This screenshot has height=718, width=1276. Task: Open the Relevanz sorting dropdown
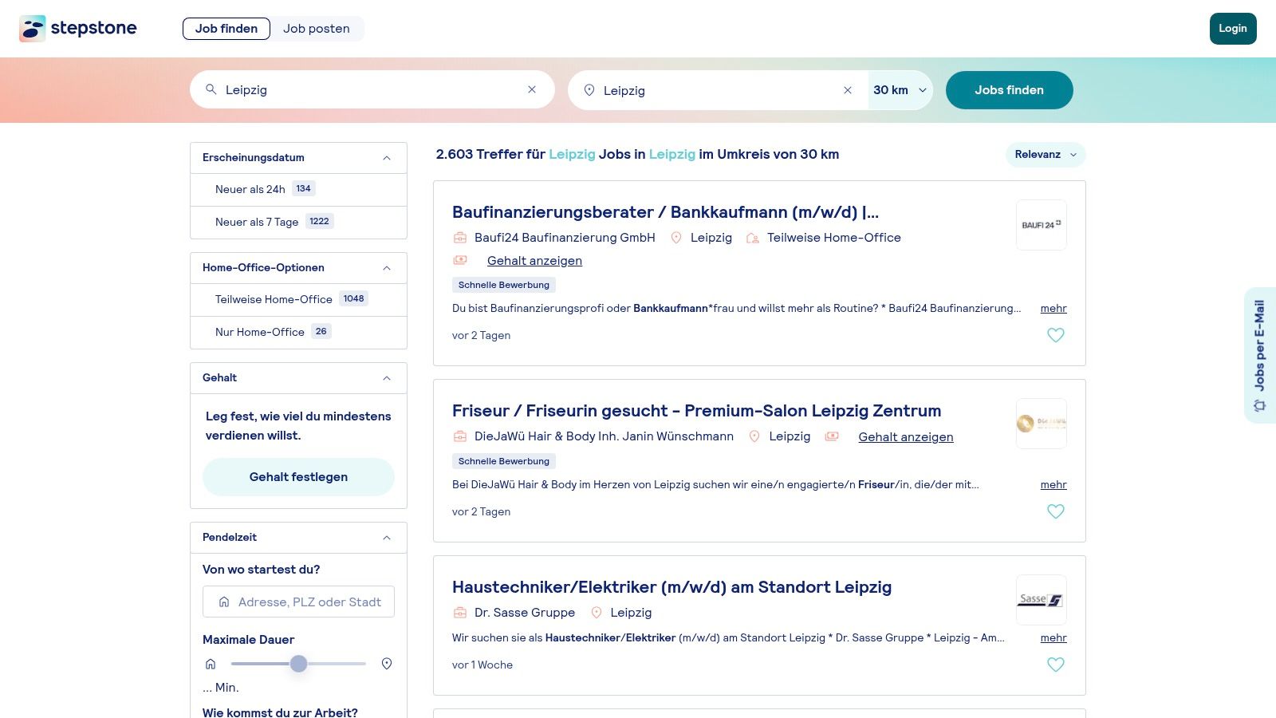(1046, 155)
